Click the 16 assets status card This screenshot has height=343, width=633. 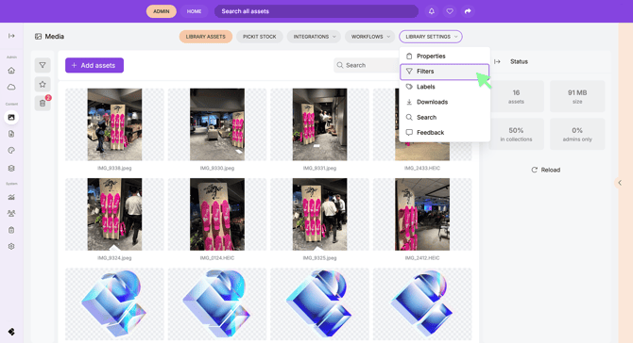(x=517, y=96)
